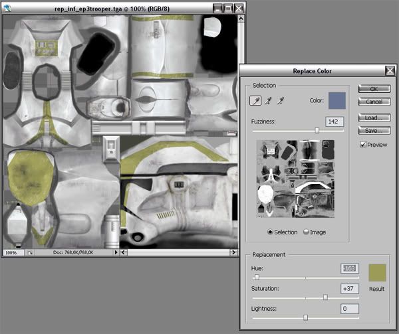Click the 'Doc: 768.0K/768.0K' status text
399x334 pixels.
point(73,252)
